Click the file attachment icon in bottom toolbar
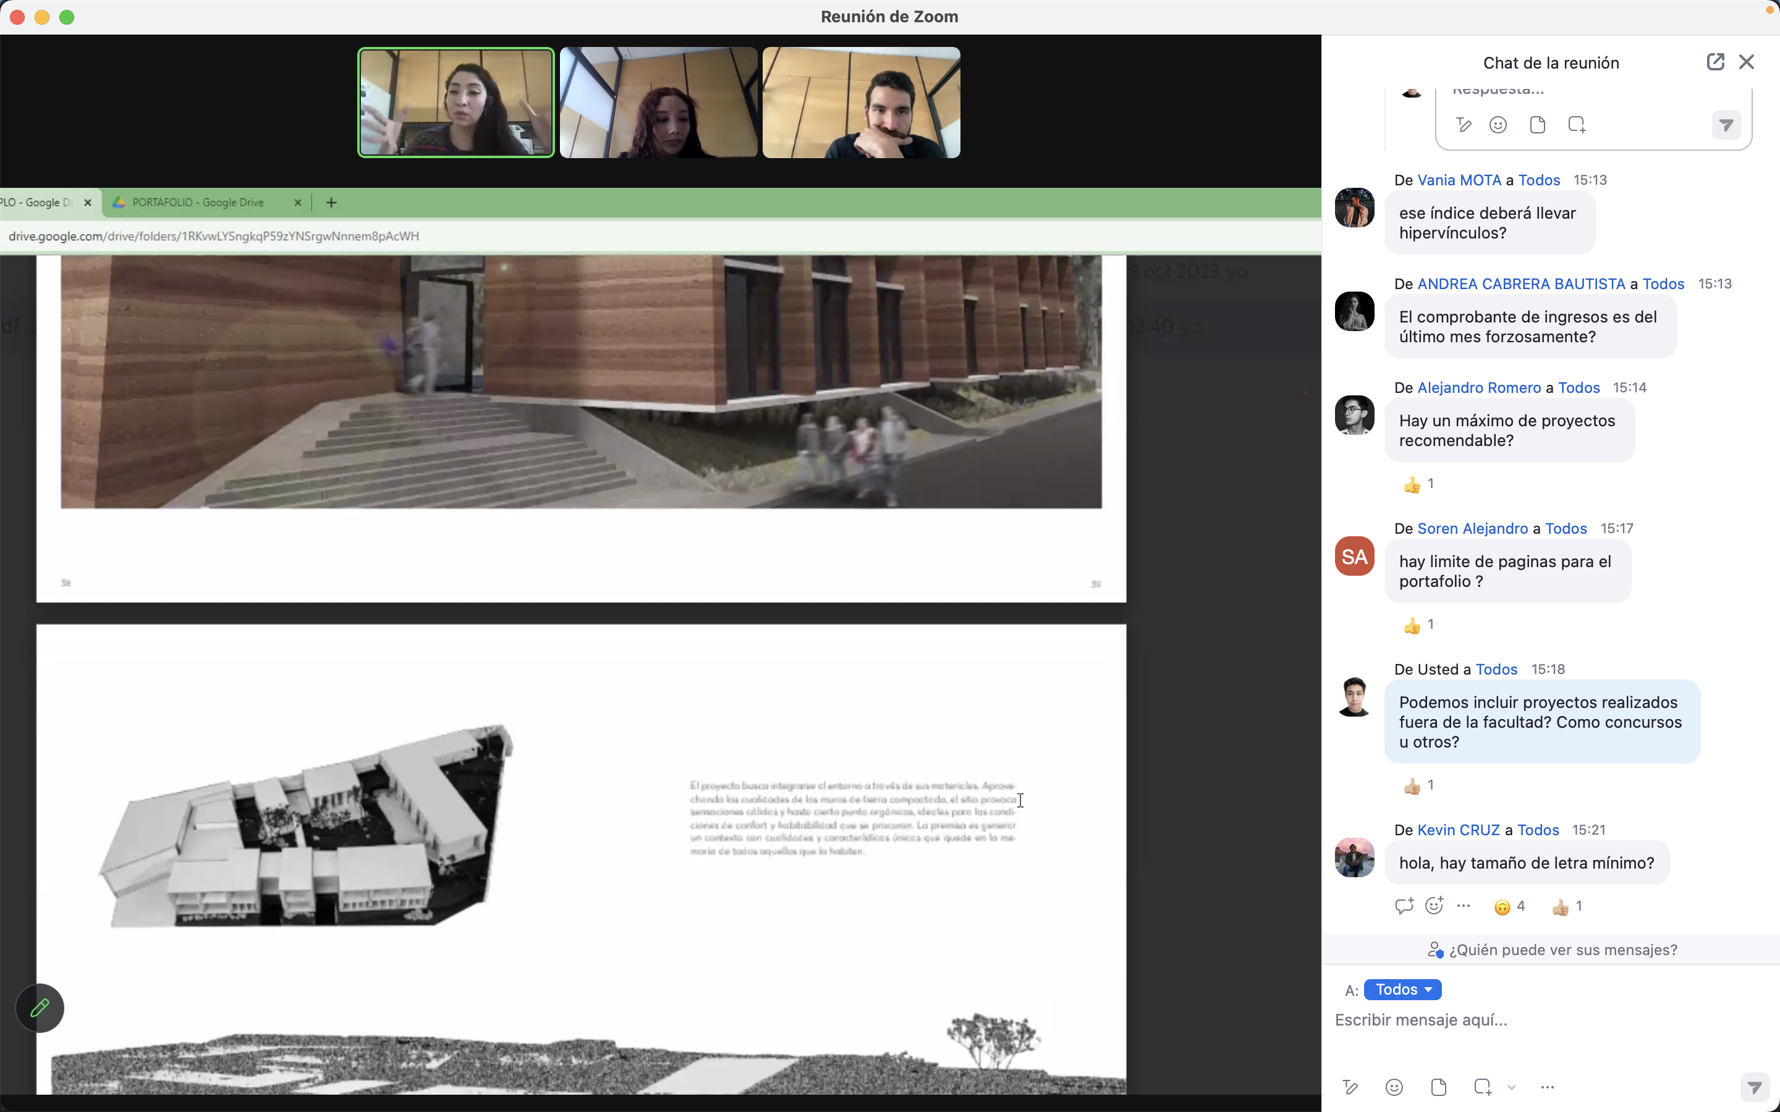 [x=1438, y=1087]
